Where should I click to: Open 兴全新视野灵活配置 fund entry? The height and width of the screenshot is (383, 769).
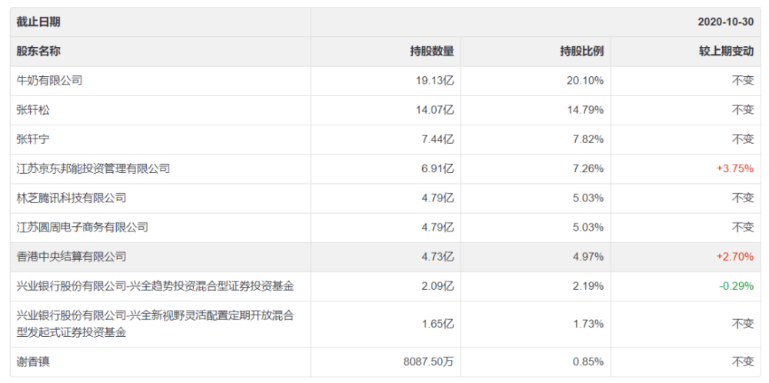[155, 324]
